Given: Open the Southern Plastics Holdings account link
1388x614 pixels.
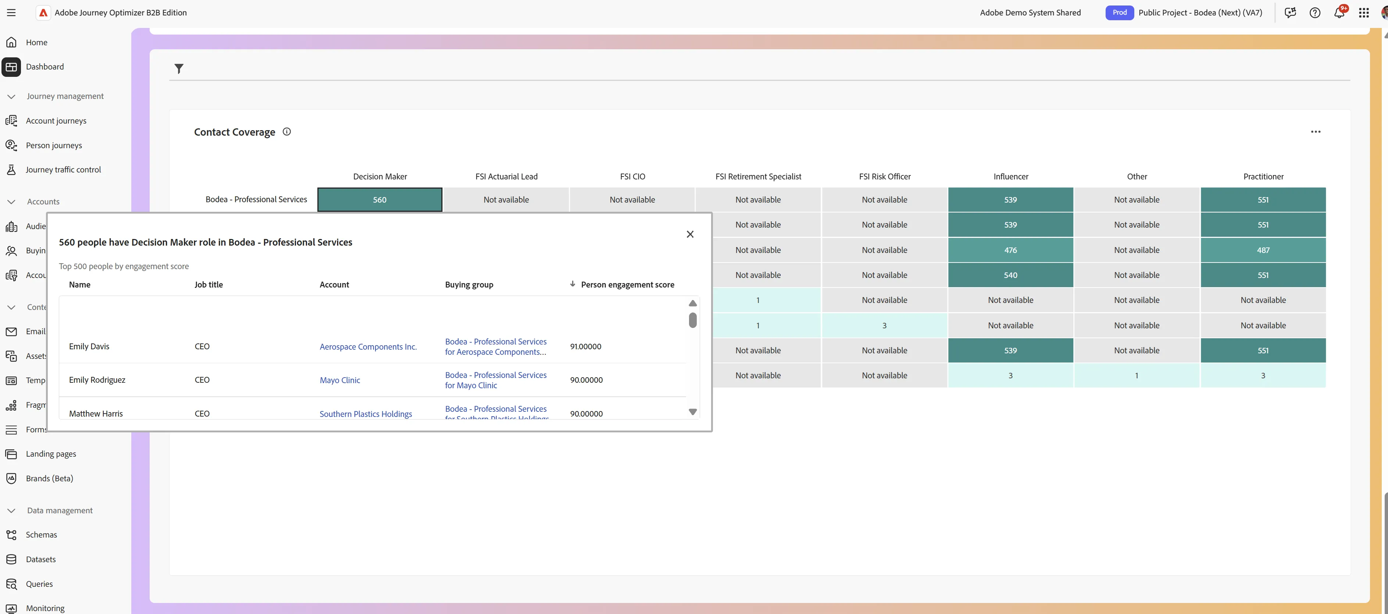Looking at the screenshot, I should (365, 414).
